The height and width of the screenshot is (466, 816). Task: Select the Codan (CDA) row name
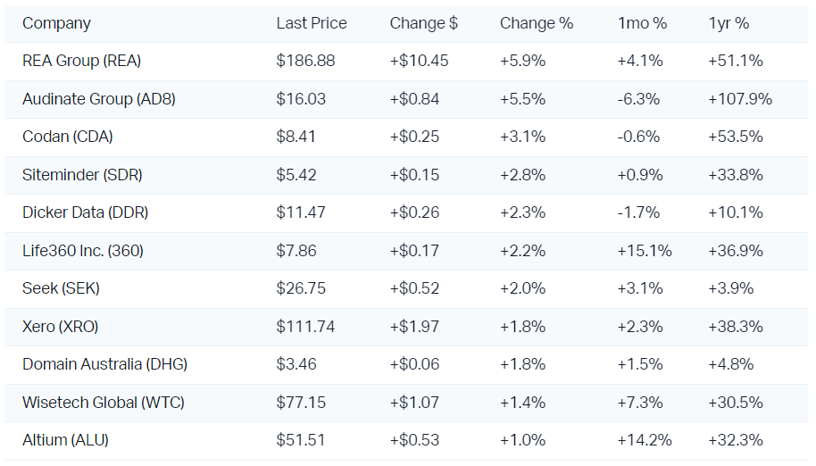pyautogui.click(x=67, y=137)
